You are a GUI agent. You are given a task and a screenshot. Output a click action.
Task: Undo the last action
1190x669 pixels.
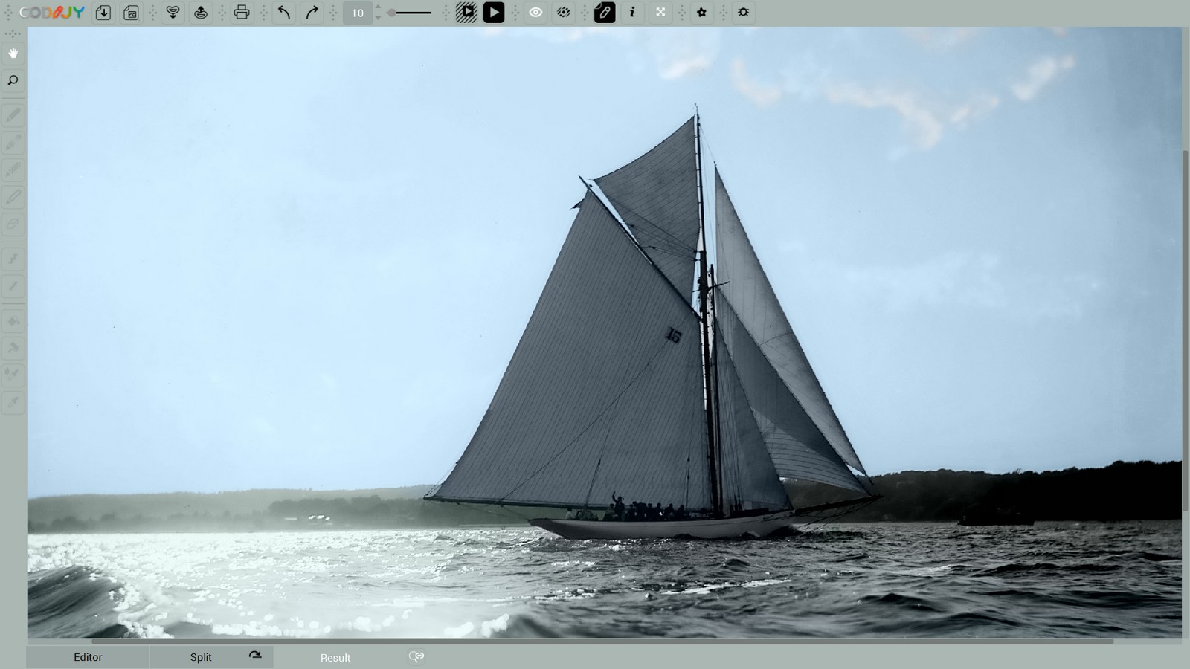[x=283, y=13]
